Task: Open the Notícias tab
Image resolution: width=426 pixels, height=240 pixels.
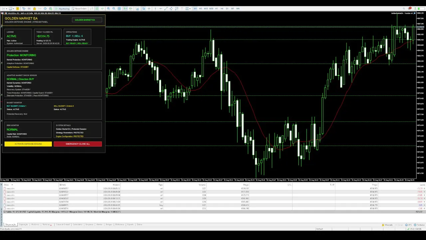Action: [x=47, y=225]
